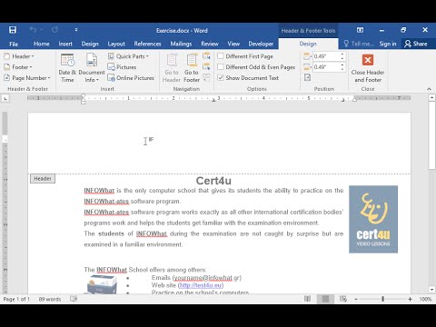Switch to the Home tab
436x327 pixels.
pos(42,44)
